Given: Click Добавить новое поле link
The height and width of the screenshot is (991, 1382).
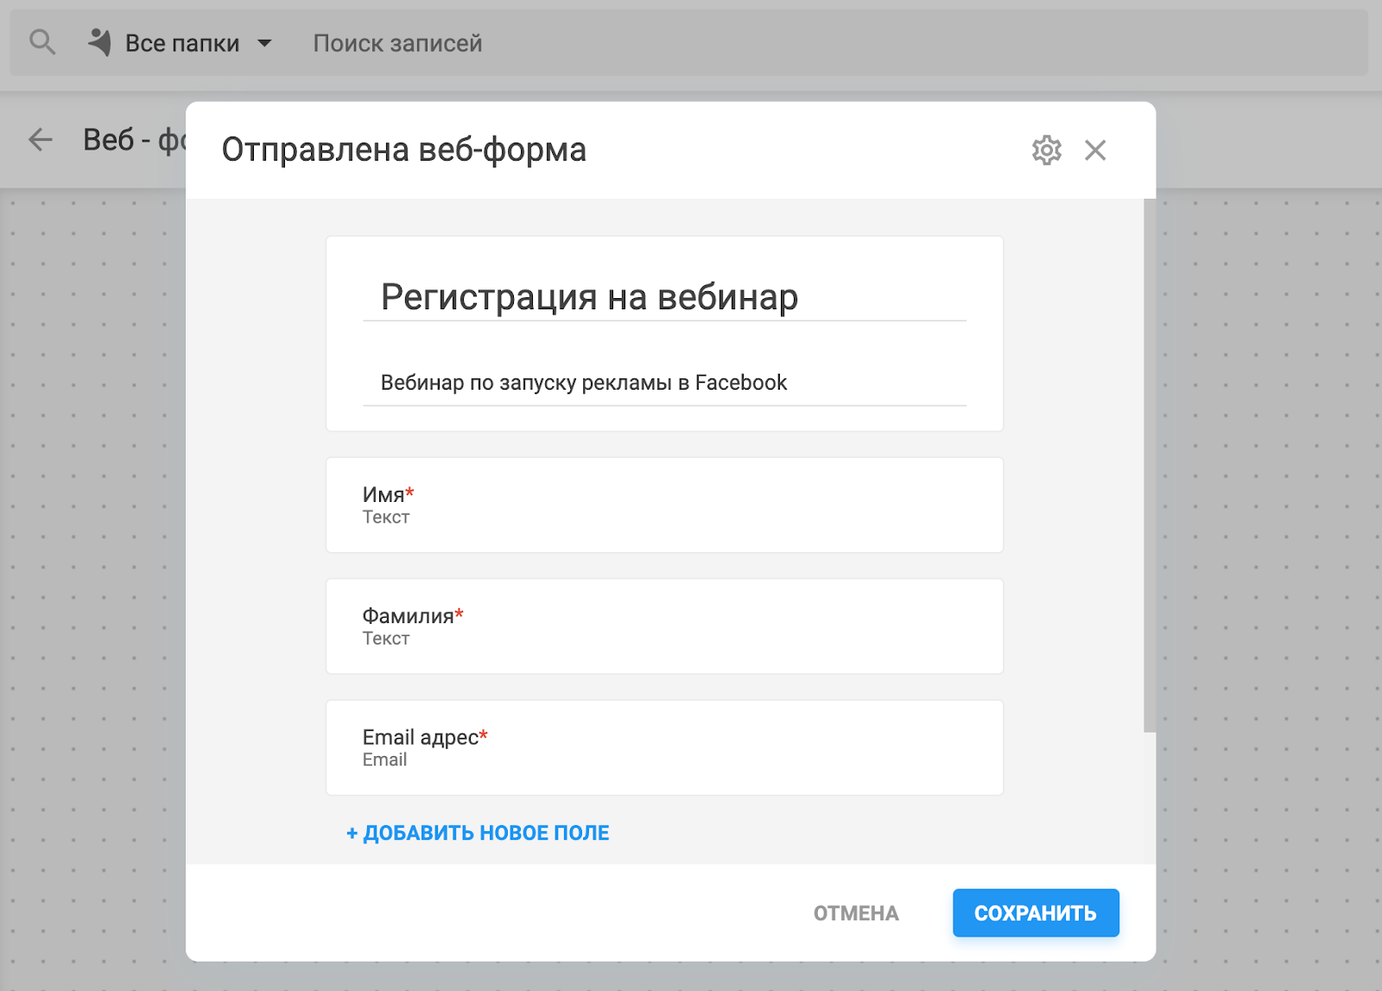Looking at the screenshot, I should 478,833.
